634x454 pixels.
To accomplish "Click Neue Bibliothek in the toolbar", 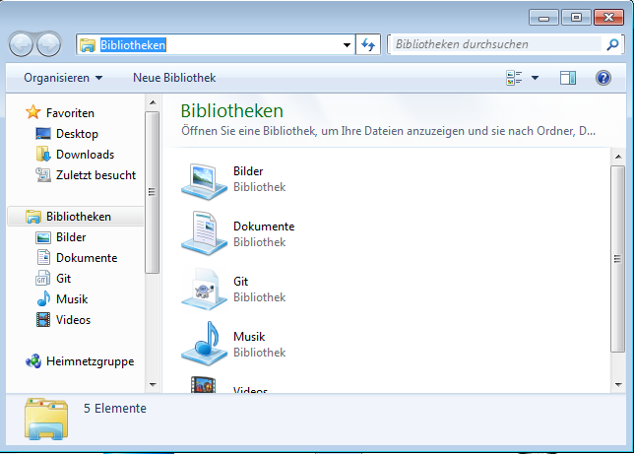I will point(174,78).
